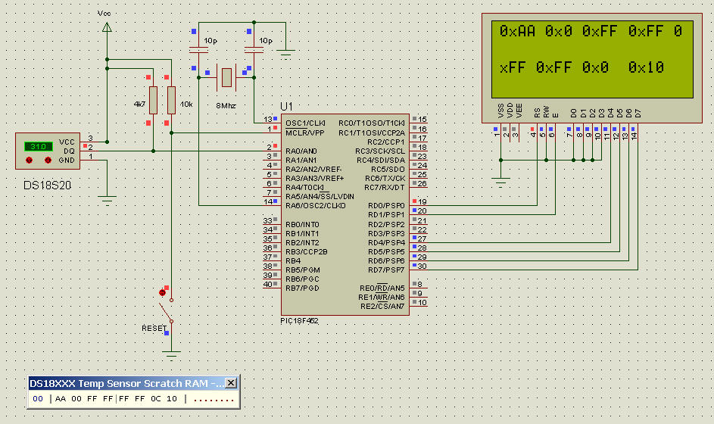The height and width of the screenshot is (424, 714).
Task: Select the 10p capacitor wired to pin 13
Action: (254, 50)
